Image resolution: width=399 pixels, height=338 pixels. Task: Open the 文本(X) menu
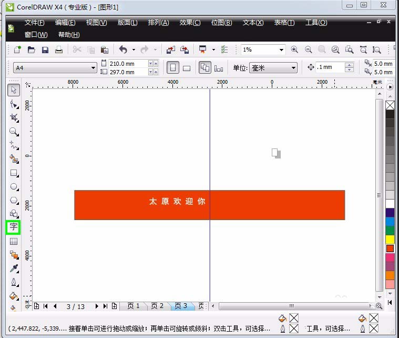coord(253,23)
